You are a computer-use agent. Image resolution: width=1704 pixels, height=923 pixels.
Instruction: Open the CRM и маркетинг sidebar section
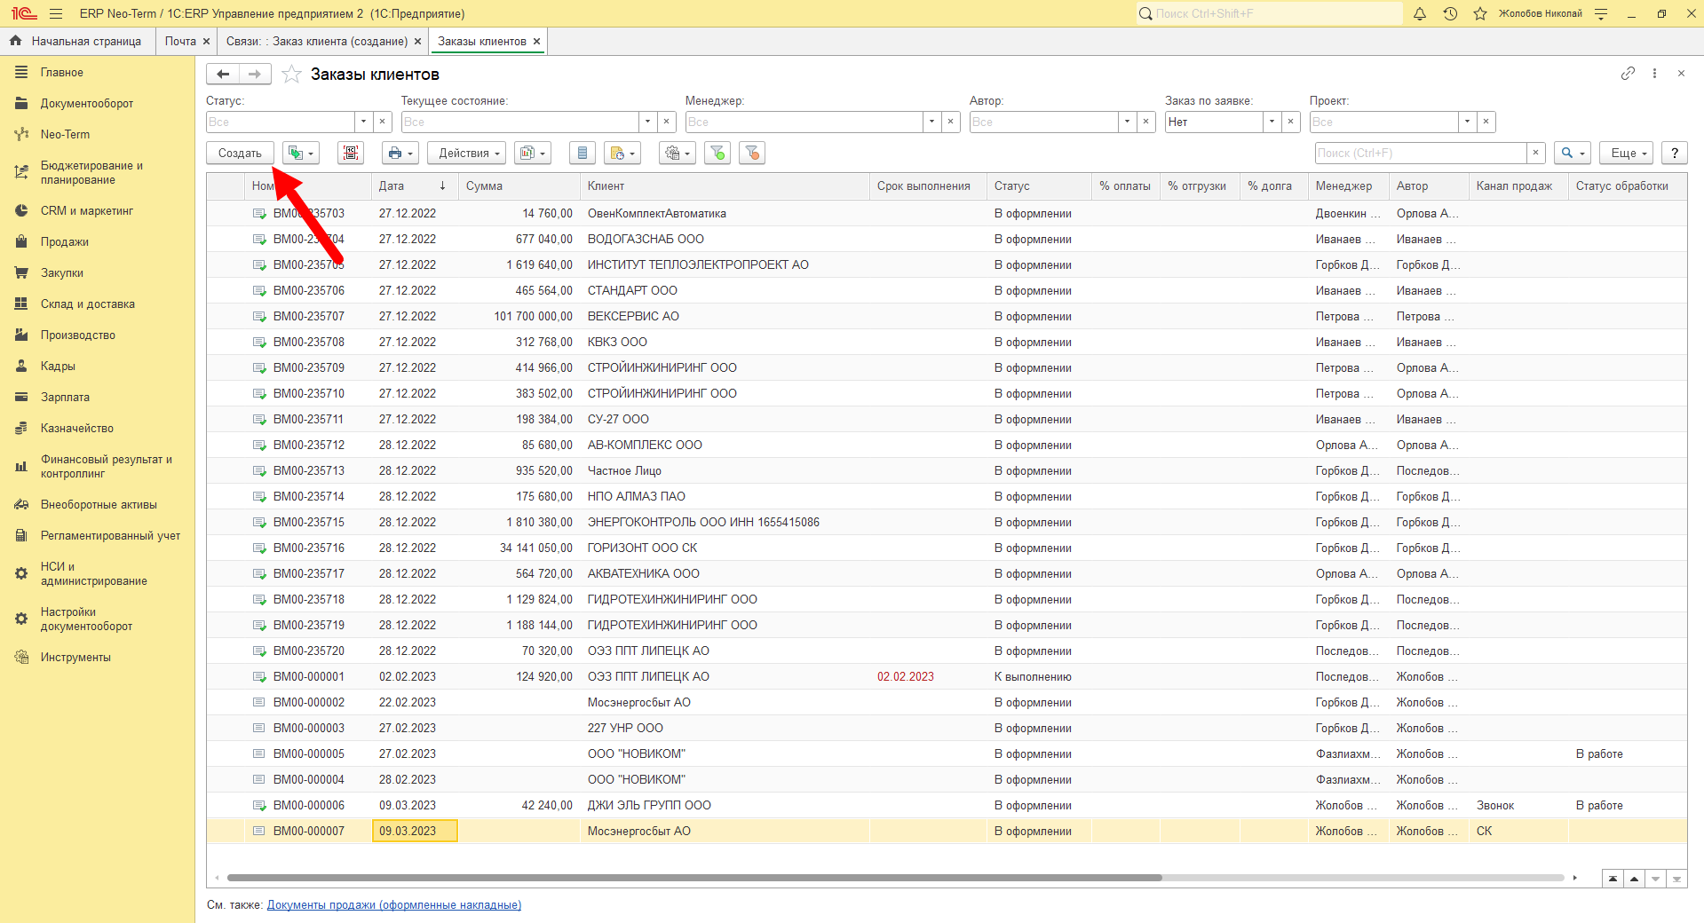86,210
